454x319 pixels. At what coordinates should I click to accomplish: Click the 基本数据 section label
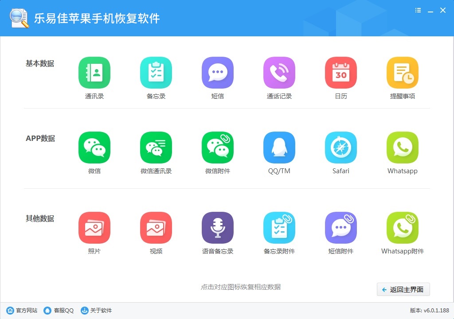(x=40, y=63)
